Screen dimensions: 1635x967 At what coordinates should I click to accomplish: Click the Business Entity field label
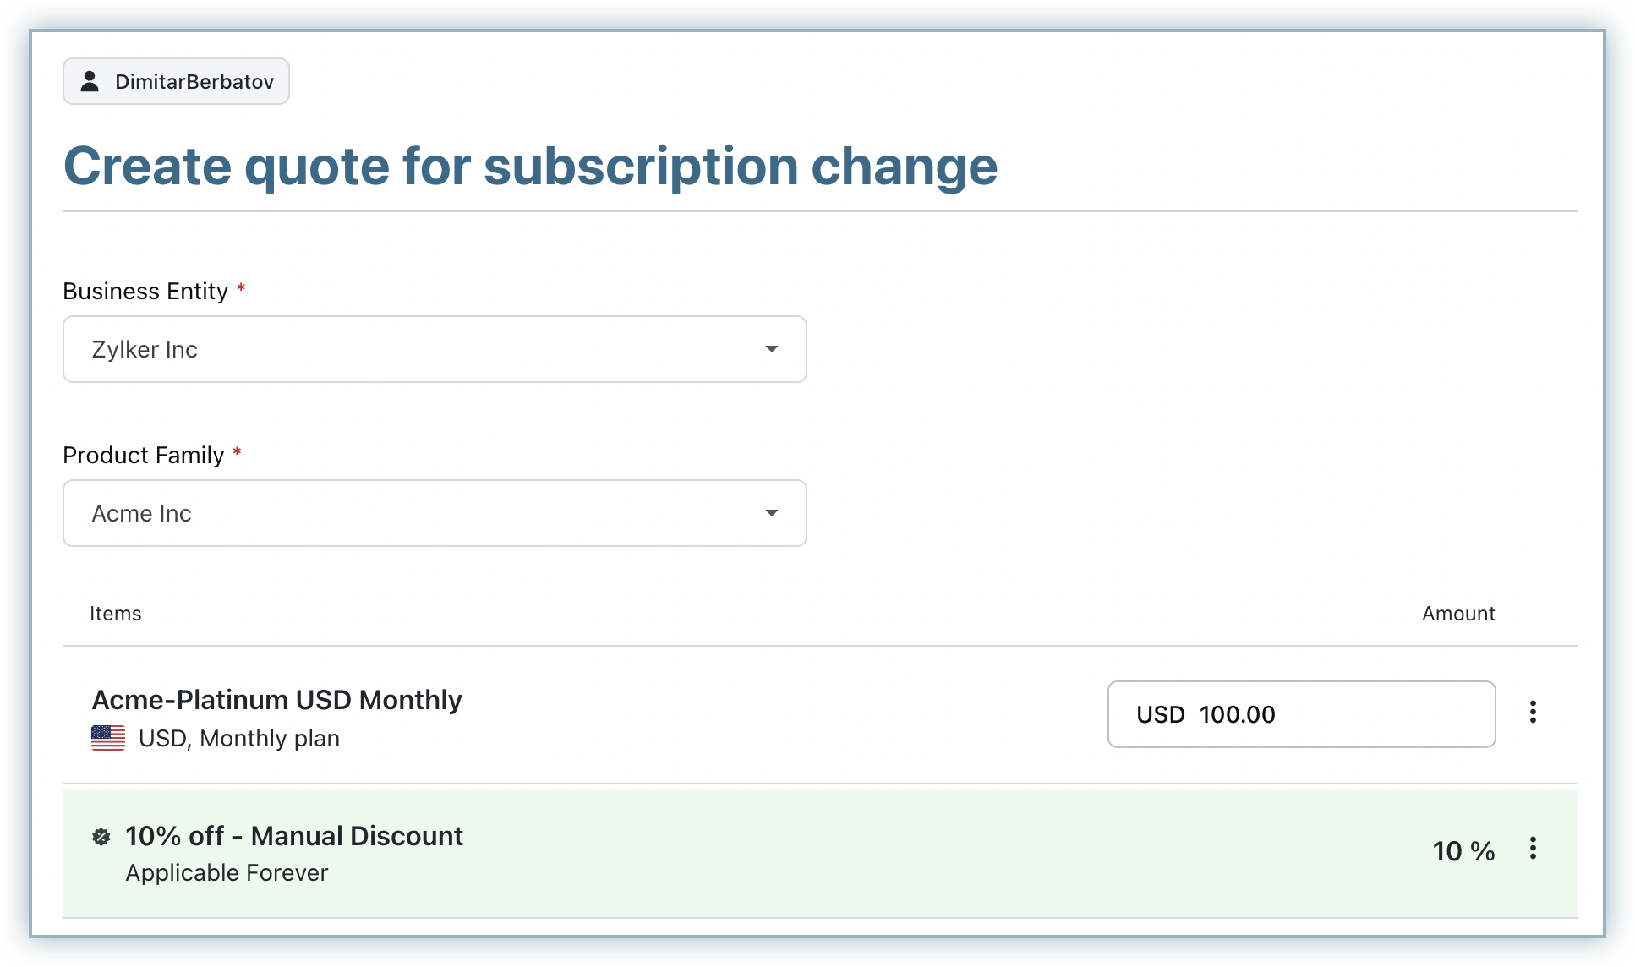[x=145, y=291]
